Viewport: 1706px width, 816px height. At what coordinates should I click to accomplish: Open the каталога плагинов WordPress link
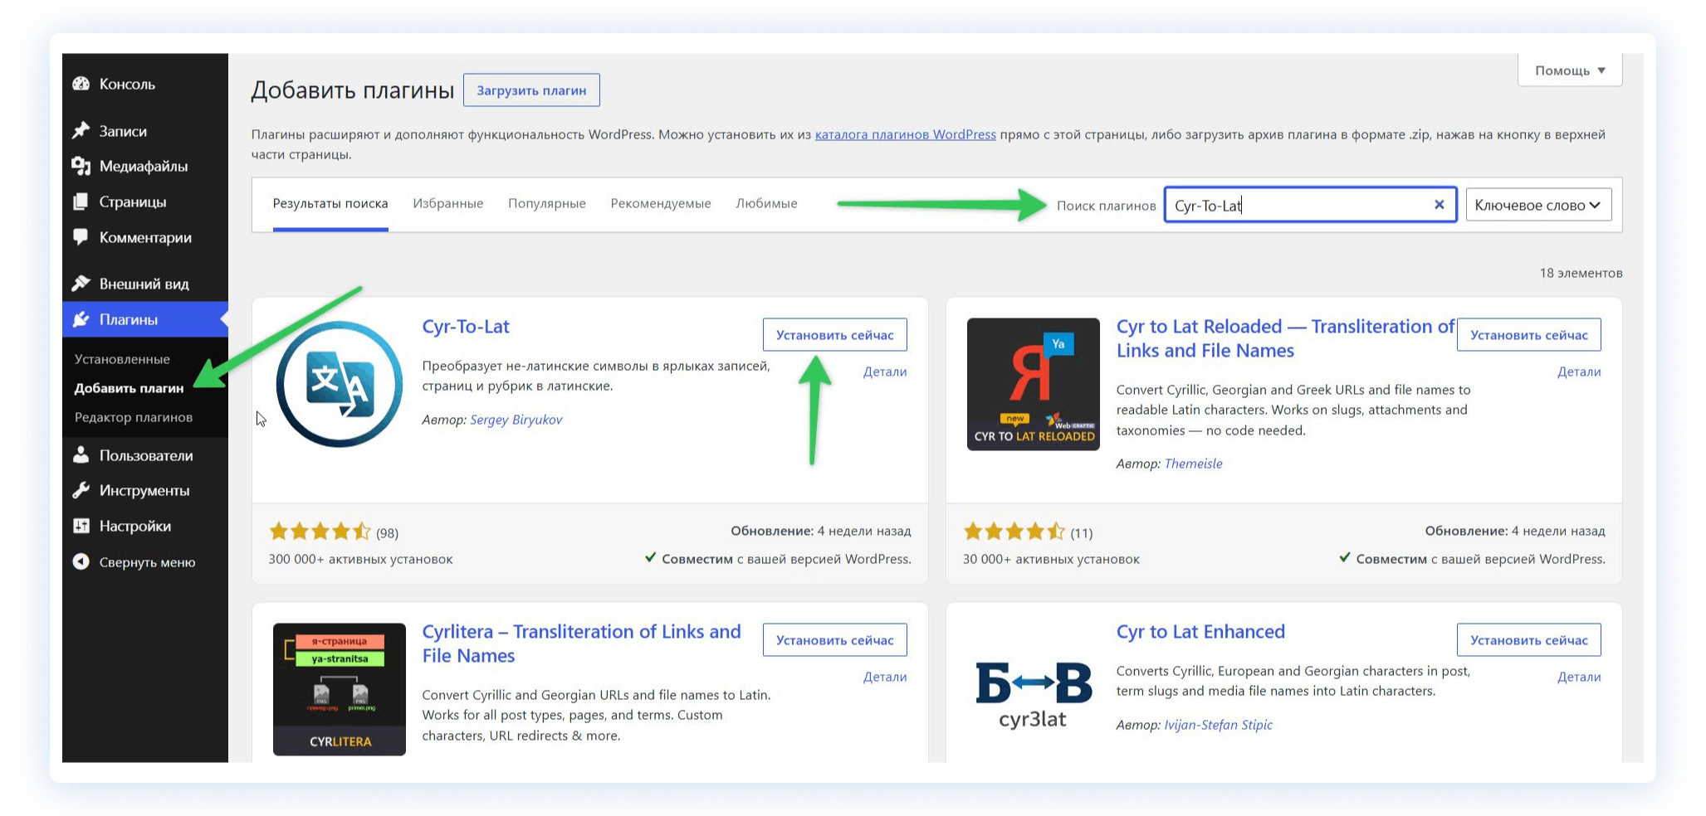(x=905, y=134)
